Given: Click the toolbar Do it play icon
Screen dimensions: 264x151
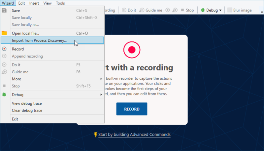Looking at the screenshot, I should (124, 10).
